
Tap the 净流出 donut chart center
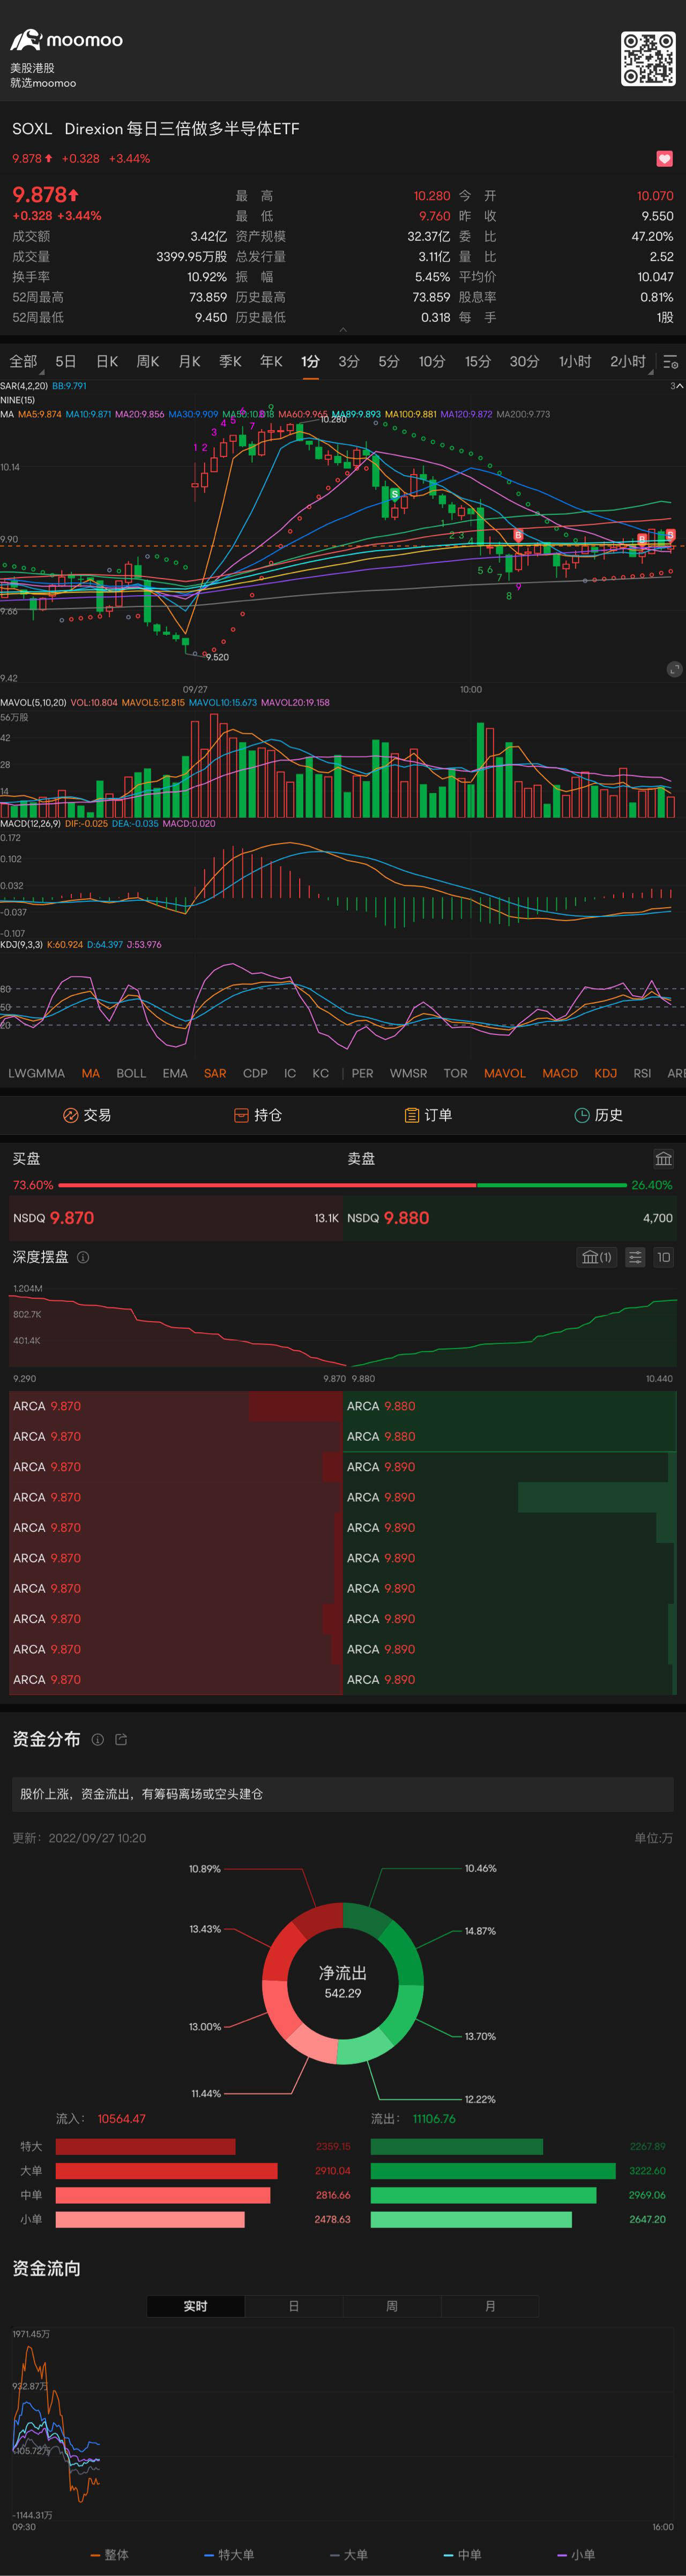point(343,1983)
